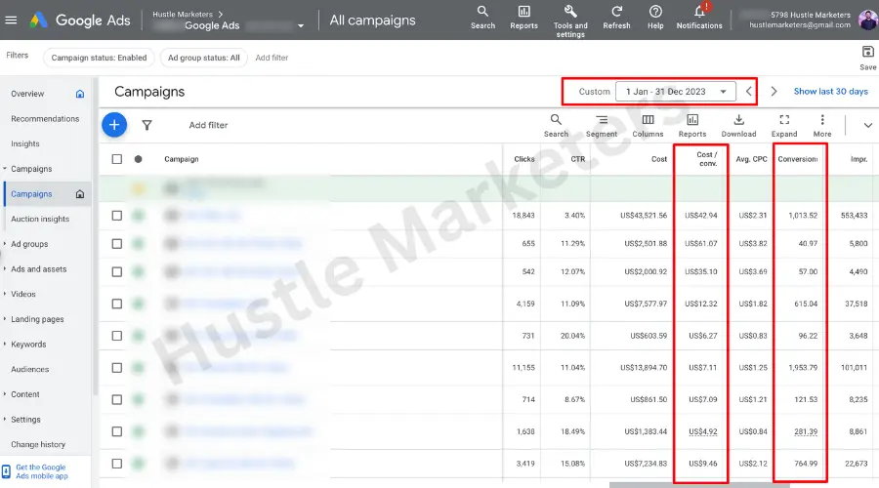Click the blue plus new campaign button
Viewport: 879px width, 488px height.
pyautogui.click(x=114, y=125)
